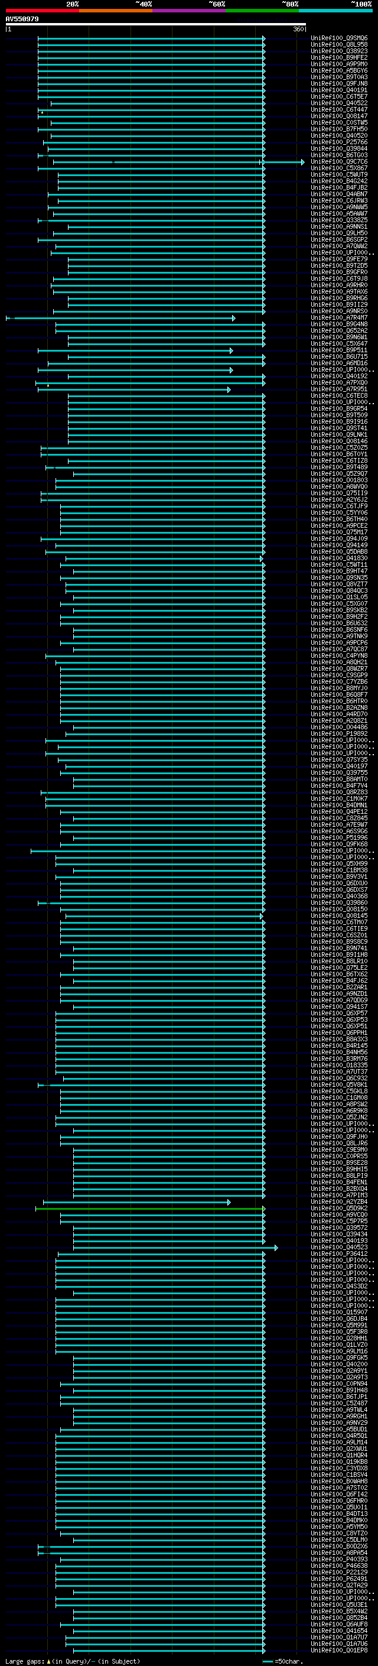The width and height of the screenshot is (378, 1666).
Task: Open hit UniRef100_Q40191
Action: click(x=339, y=90)
